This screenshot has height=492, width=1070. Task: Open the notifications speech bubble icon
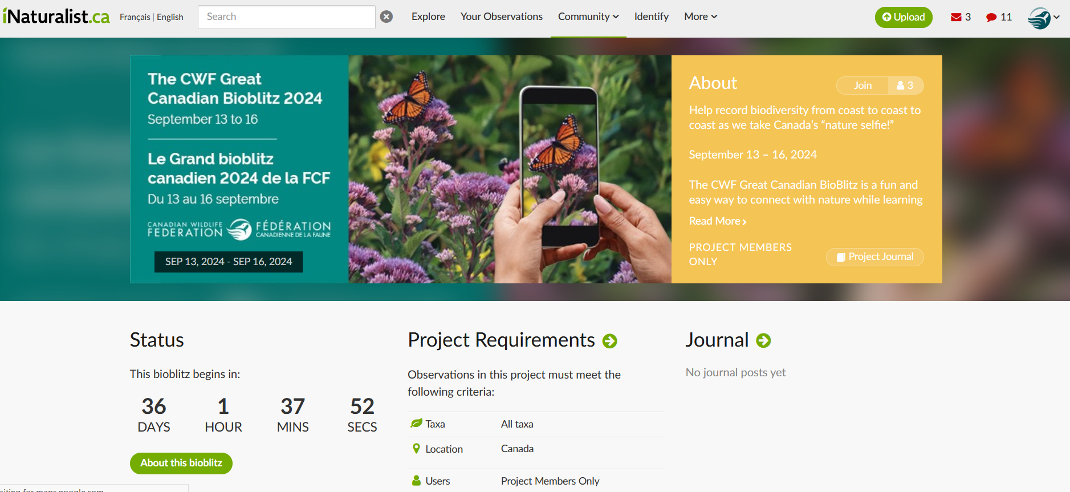(991, 17)
